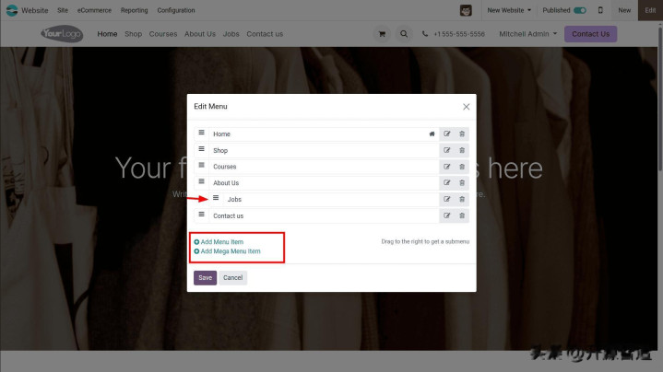Go to Shop in site navigation
The width and height of the screenshot is (663, 372).
133,34
